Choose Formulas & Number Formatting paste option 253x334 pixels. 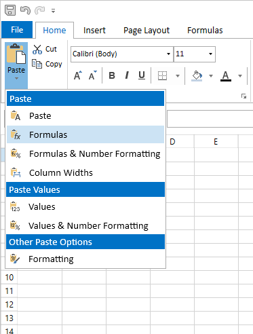85,154
